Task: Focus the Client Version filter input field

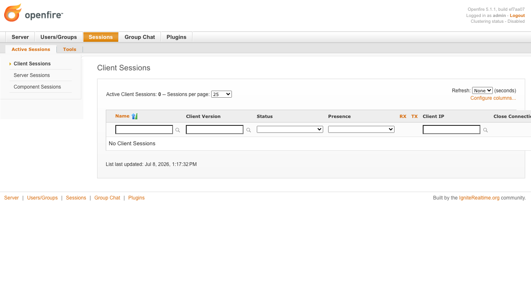Action: tap(214, 130)
